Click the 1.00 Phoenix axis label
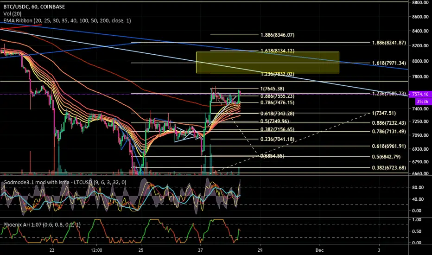Viewport: 432px width, 255px height. tap(417, 220)
